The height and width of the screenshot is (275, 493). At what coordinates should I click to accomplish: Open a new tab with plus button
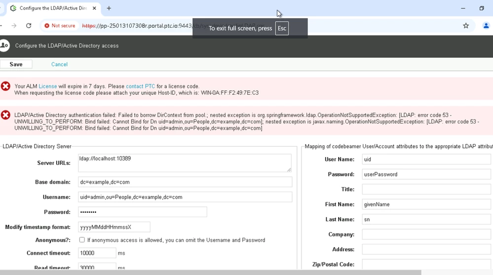tap(109, 8)
